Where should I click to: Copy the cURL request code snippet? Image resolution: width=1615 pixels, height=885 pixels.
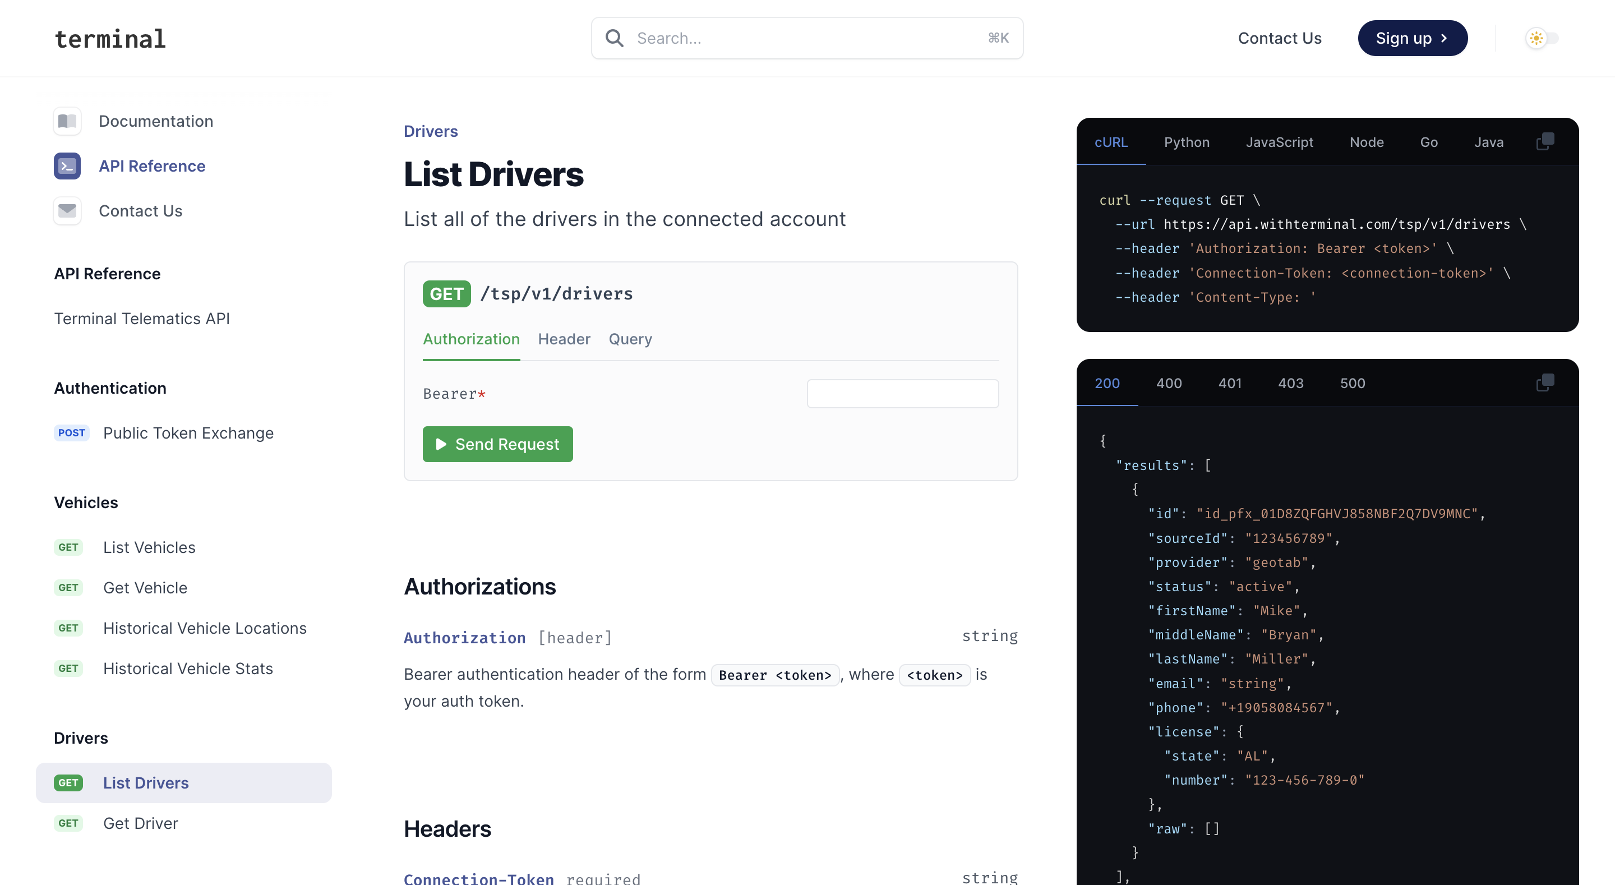[1545, 142]
